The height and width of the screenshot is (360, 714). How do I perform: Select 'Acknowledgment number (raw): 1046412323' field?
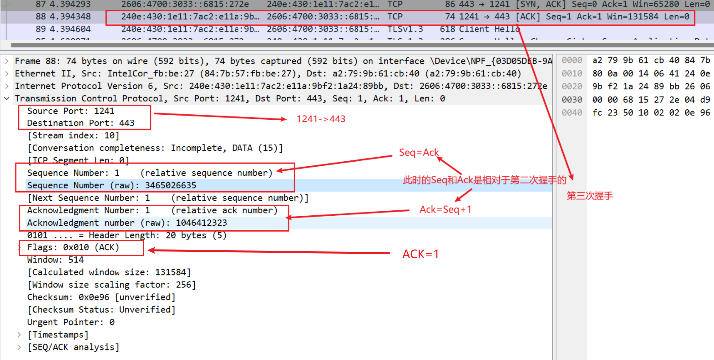(x=127, y=223)
